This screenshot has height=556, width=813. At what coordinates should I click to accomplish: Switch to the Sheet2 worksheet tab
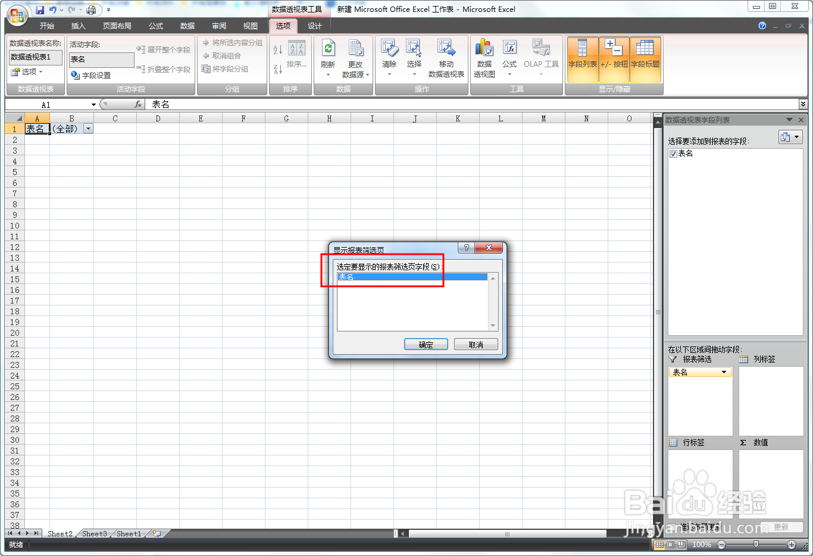coord(60,533)
